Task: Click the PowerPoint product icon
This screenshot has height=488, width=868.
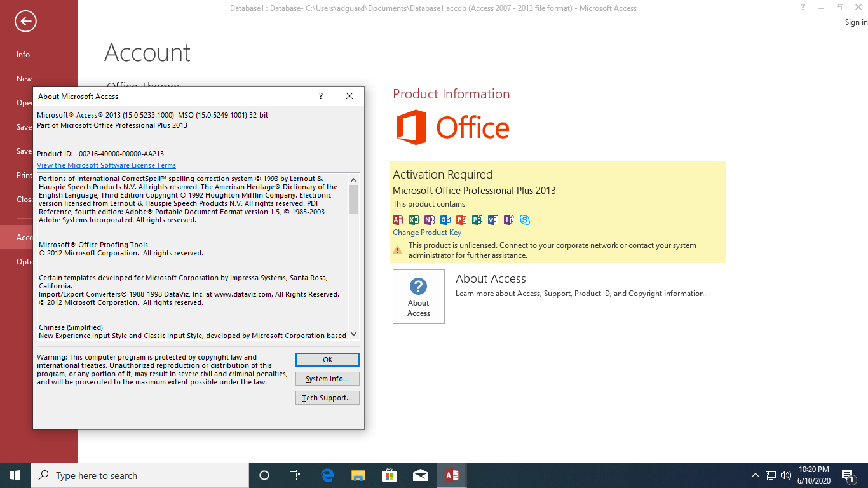Action: click(x=461, y=220)
